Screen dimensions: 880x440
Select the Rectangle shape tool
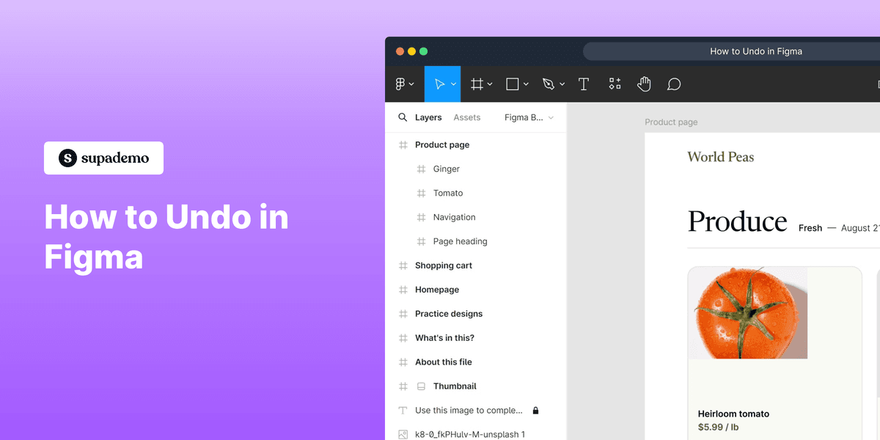tap(513, 84)
